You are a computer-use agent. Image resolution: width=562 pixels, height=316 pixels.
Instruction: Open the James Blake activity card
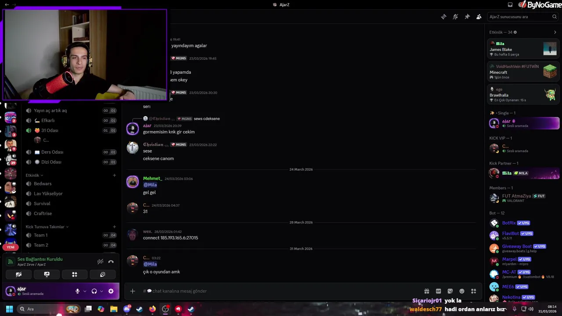(523, 48)
